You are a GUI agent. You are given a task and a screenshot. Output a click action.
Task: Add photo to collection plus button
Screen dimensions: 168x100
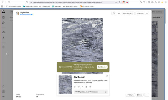coord(119,13)
